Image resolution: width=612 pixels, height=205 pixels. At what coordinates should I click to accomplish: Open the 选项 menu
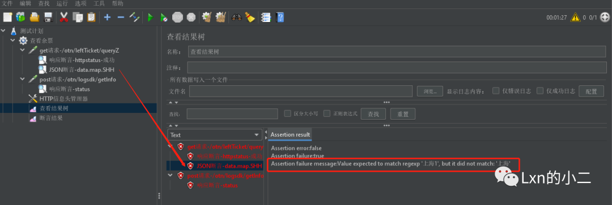point(81,3)
